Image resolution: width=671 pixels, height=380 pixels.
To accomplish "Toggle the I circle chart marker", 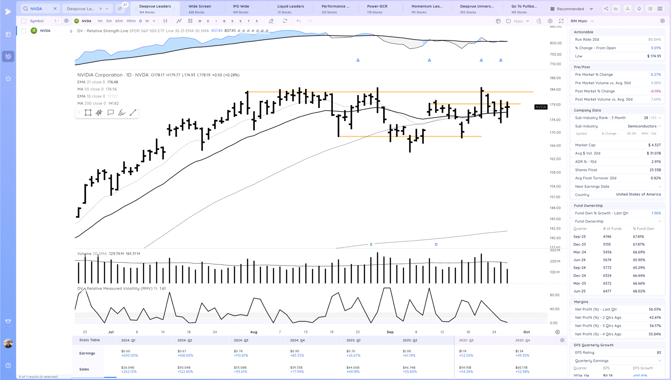I will click(216, 21).
